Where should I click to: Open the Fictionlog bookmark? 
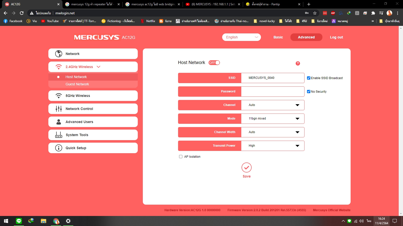point(118,21)
